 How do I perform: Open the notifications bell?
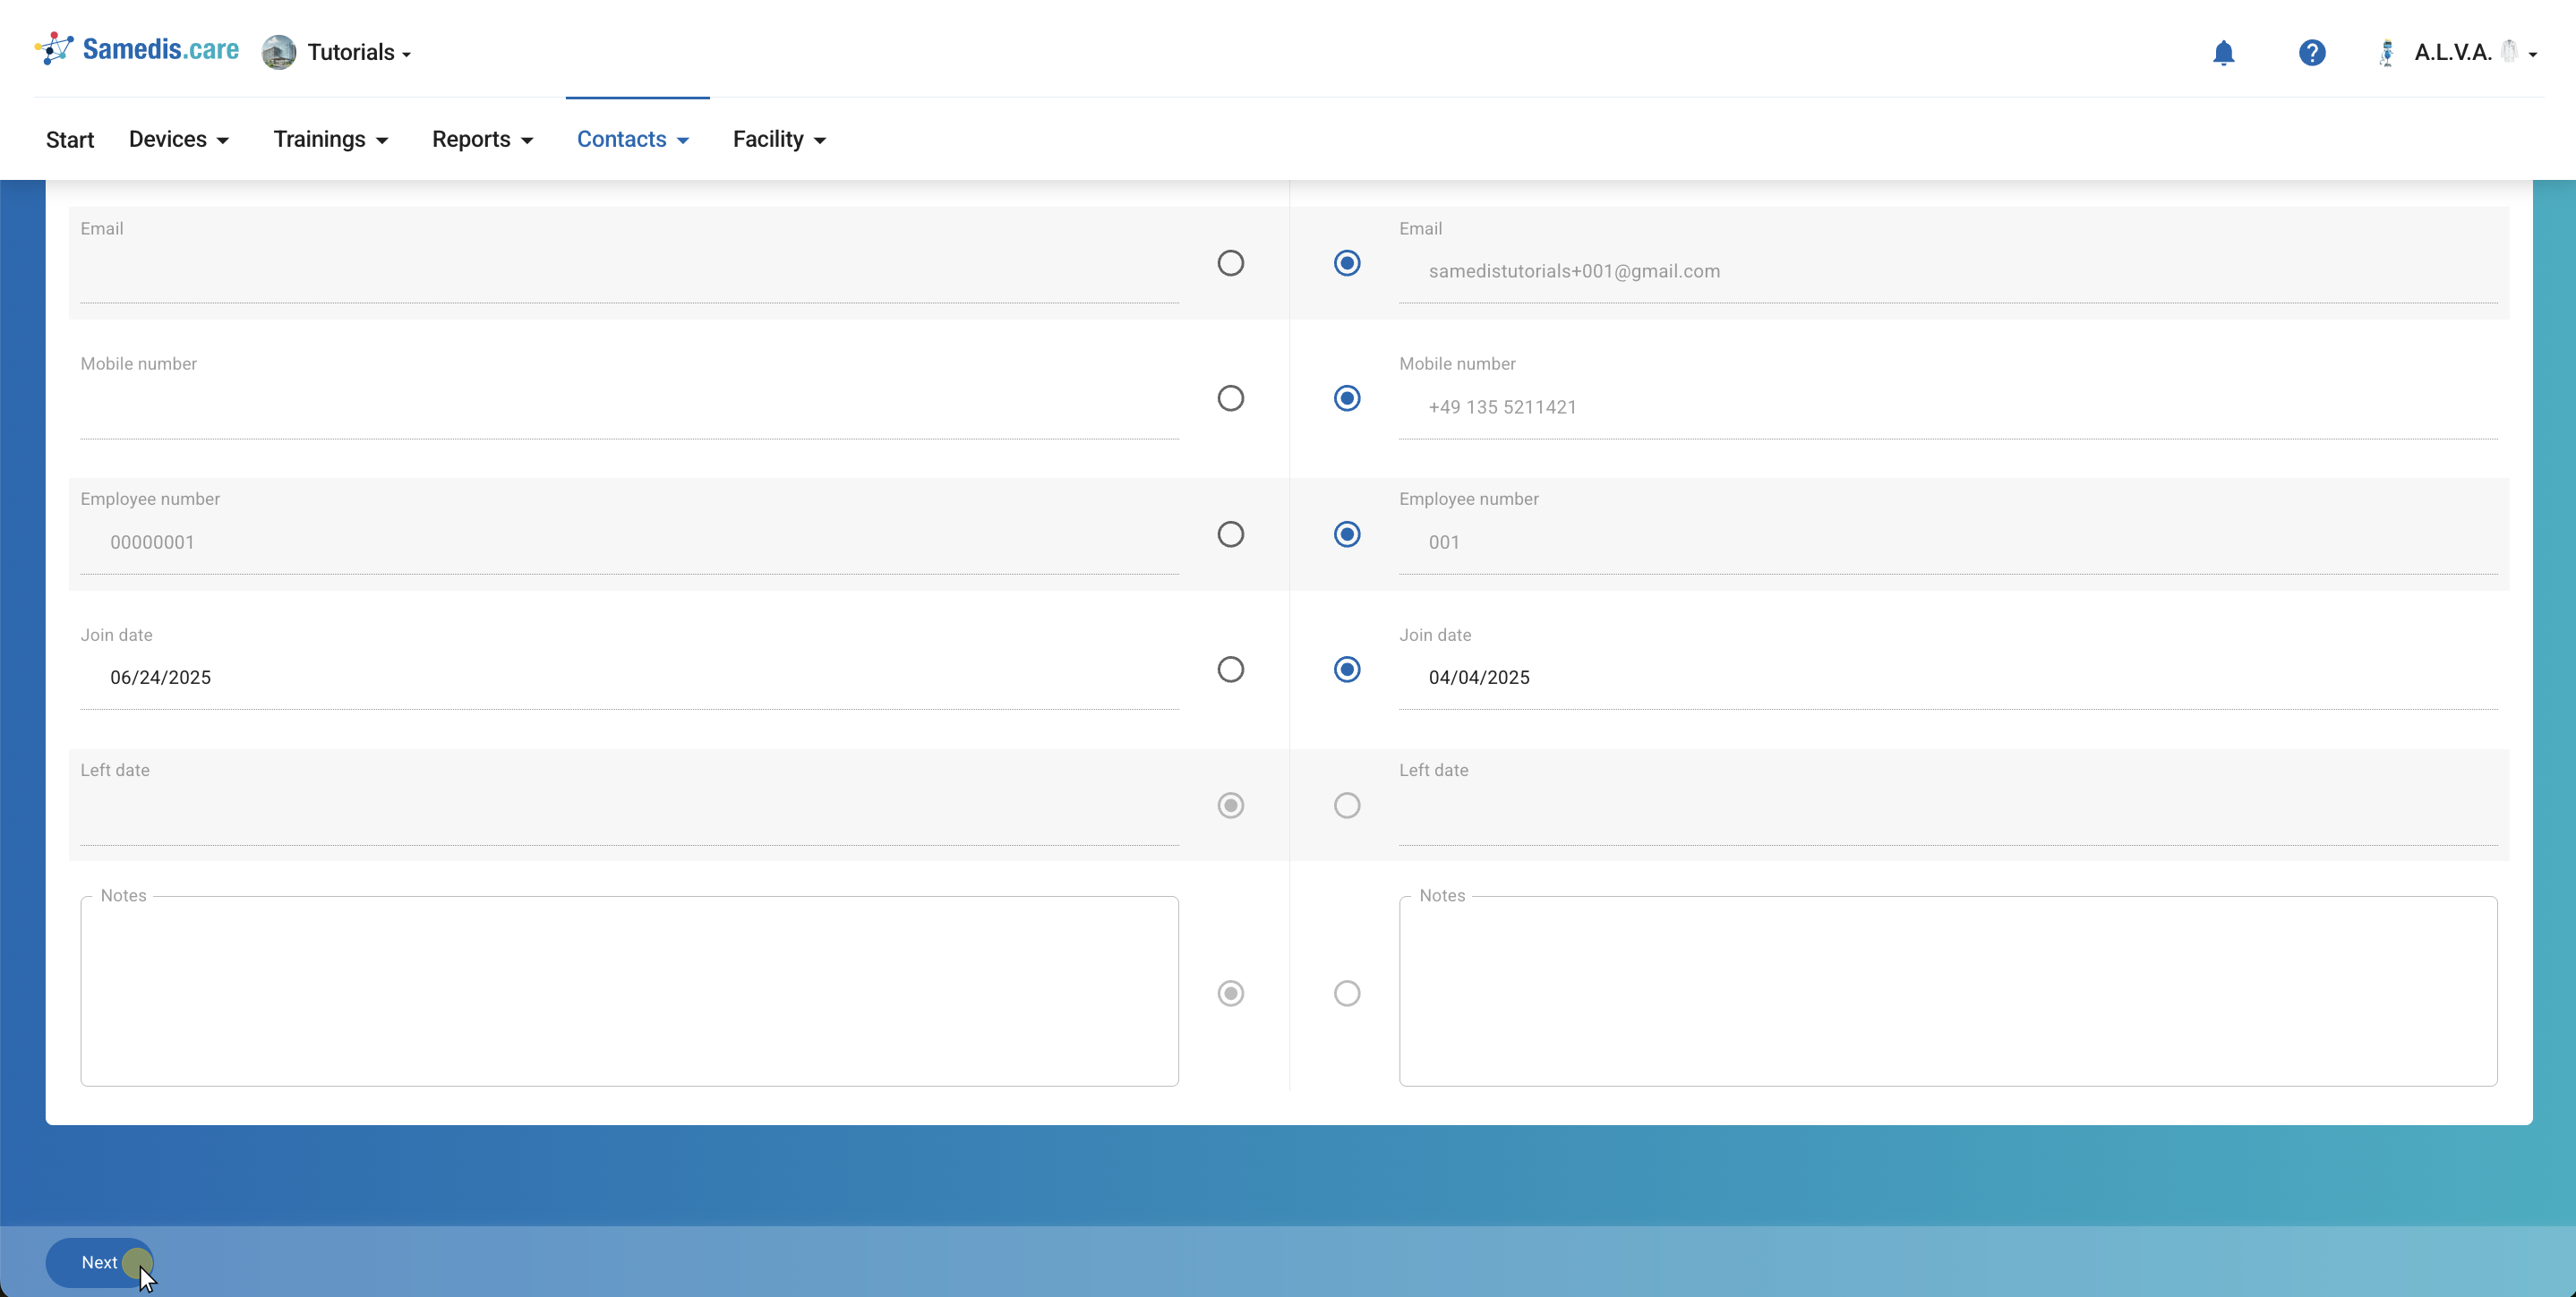pyautogui.click(x=2223, y=53)
